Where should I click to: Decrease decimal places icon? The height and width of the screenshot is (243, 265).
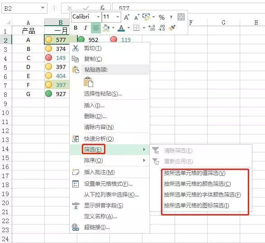tap(162, 28)
